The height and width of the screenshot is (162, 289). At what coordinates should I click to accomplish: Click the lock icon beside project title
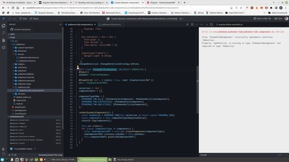[x=181, y=18]
